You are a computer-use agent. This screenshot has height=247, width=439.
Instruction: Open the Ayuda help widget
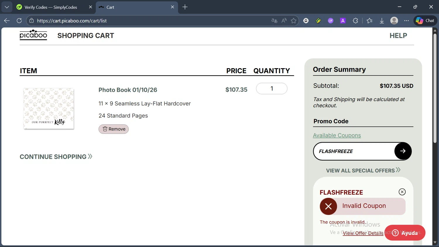[x=405, y=233]
